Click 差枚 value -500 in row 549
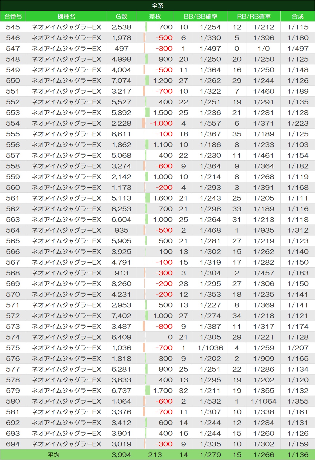This screenshot has width=315, height=460. click(164, 70)
